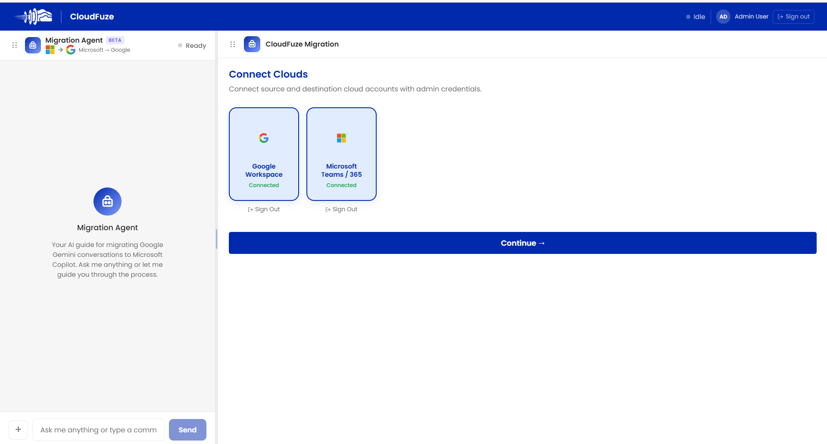Click Sign out in the top header
This screenshot has height=444, width=827.
793,17
